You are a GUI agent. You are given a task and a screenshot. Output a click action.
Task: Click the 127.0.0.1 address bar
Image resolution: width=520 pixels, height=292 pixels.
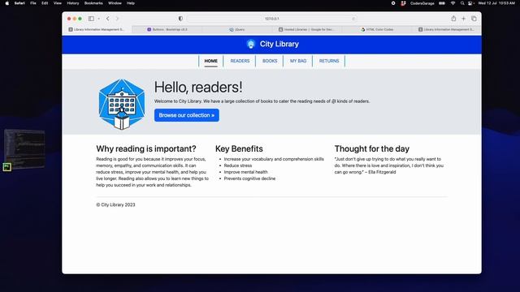(x=271, y=19)
